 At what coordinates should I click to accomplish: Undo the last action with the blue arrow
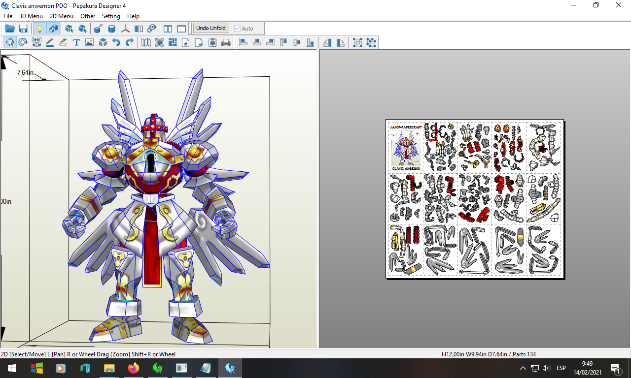(x=116, y=42)
